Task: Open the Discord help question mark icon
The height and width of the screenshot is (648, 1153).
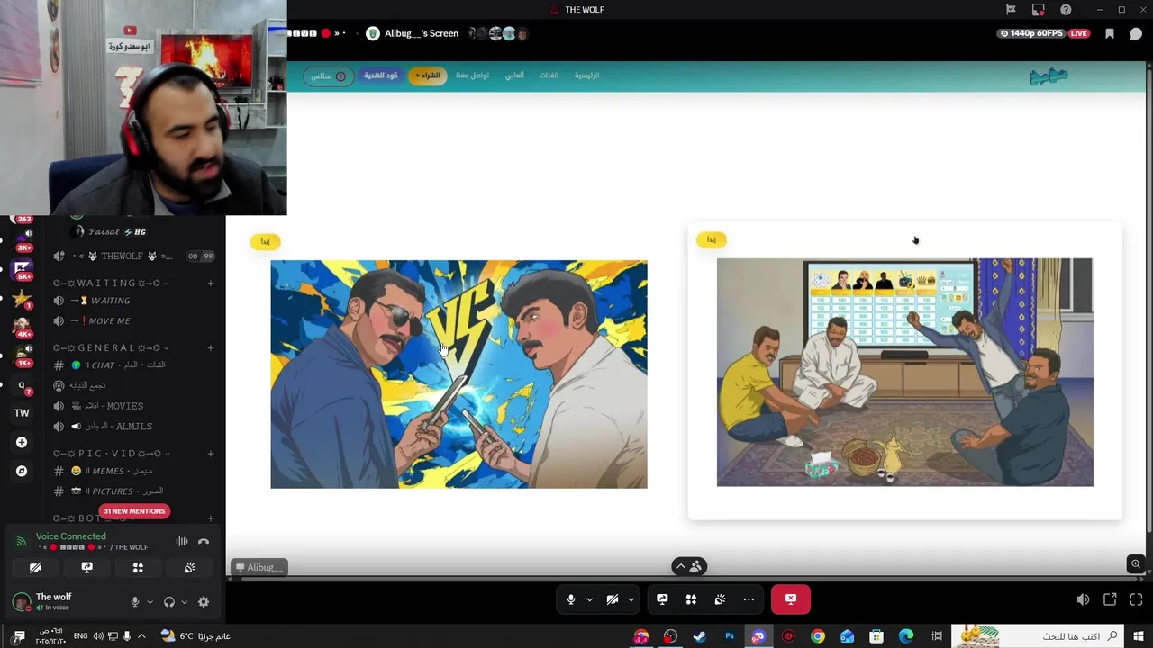Action: click(1066, 10)
